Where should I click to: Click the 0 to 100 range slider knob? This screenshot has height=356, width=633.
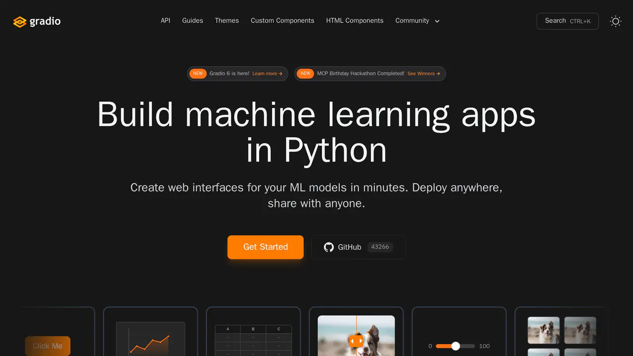(x=455, y=346)
